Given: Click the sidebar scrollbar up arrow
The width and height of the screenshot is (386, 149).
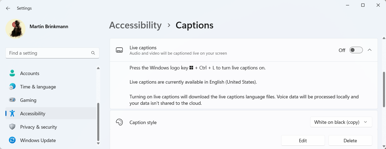Looking at the screenshot, I should pos(98,68).
